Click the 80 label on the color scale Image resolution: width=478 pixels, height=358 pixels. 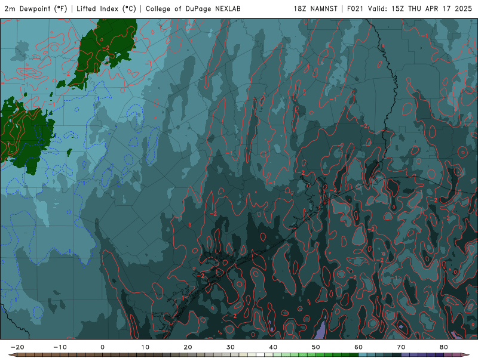pyautogui.click(x=444, y=347)
